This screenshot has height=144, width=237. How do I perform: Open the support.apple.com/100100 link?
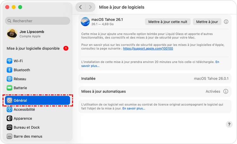click(148, 49)
